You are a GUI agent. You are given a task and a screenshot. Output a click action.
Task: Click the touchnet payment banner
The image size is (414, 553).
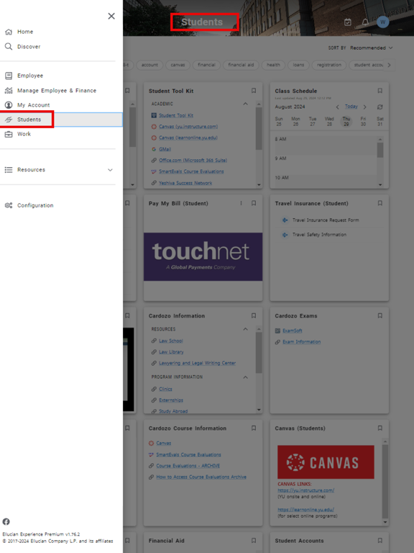(x=203, y=257)
